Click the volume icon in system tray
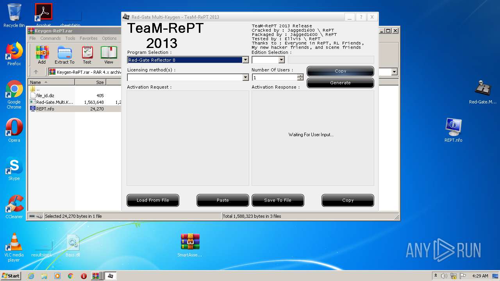500x281 pixels. point(444,276)
